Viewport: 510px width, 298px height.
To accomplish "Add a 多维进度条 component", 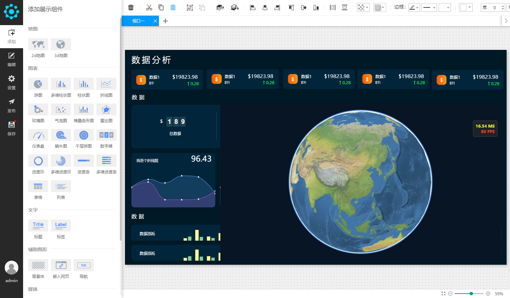I will [106, 165].
